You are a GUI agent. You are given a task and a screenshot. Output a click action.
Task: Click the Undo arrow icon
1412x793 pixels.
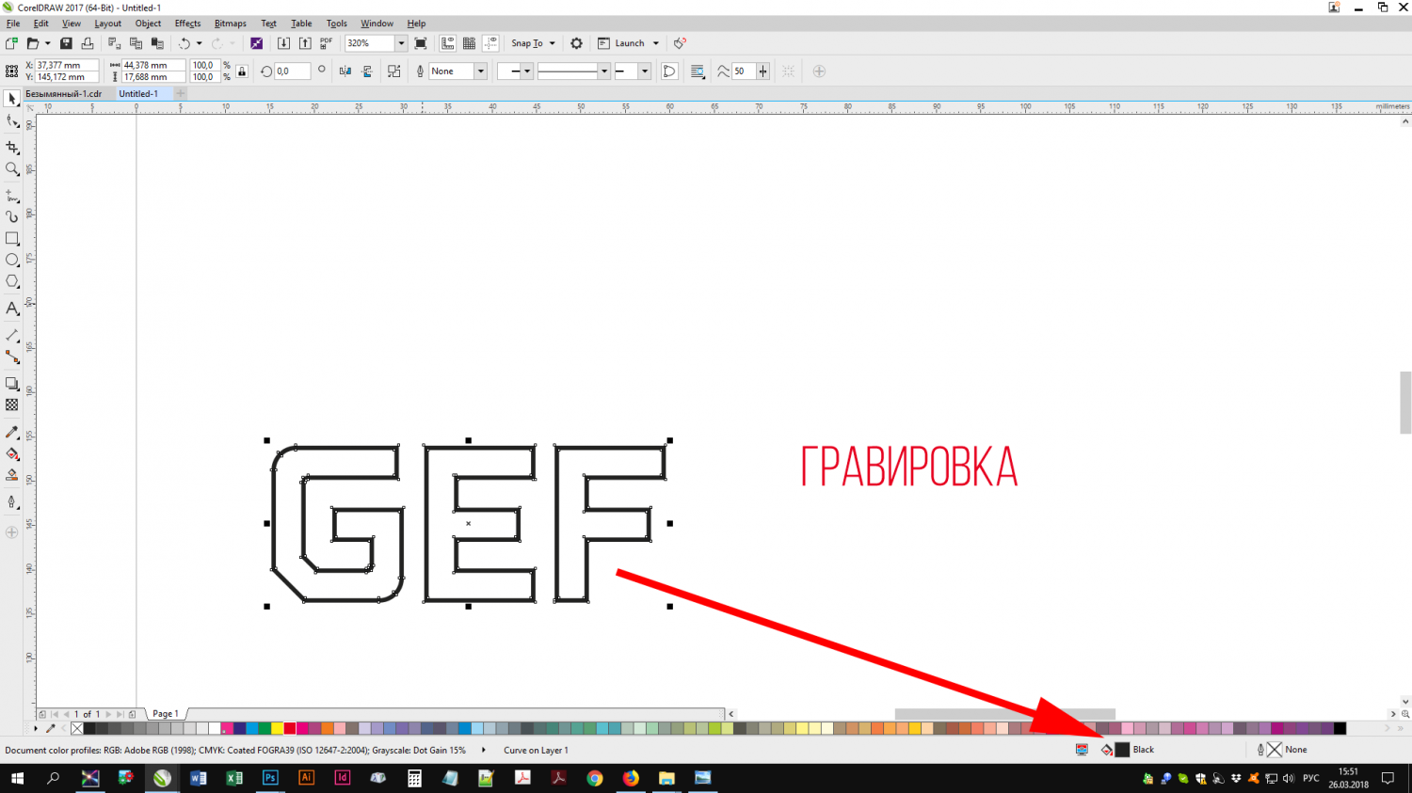pyautogui.click(x=185, y=43)
